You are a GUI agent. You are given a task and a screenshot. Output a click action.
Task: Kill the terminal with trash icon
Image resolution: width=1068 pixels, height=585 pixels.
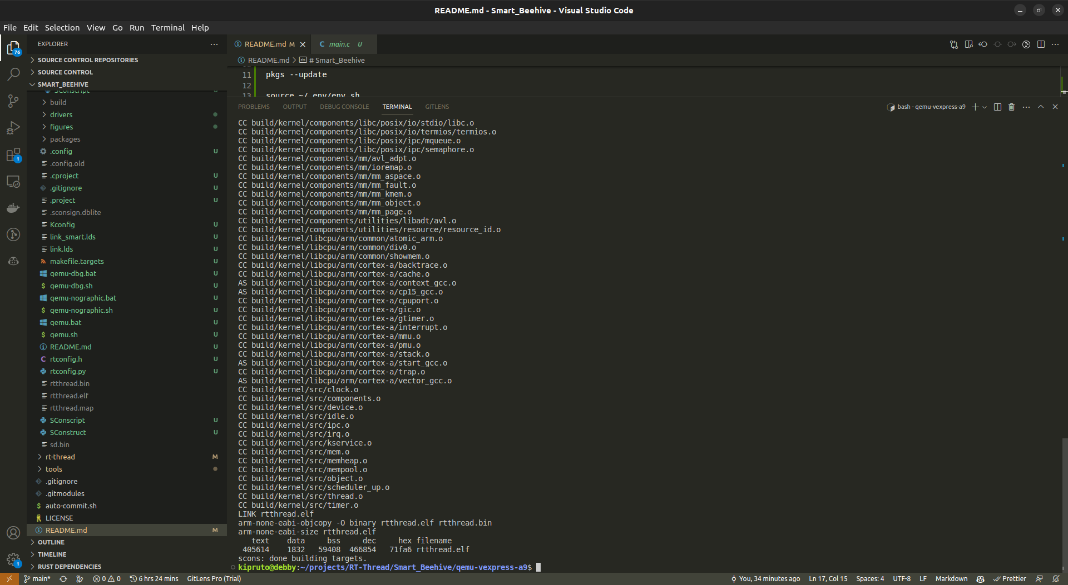tap(1011, 107)
